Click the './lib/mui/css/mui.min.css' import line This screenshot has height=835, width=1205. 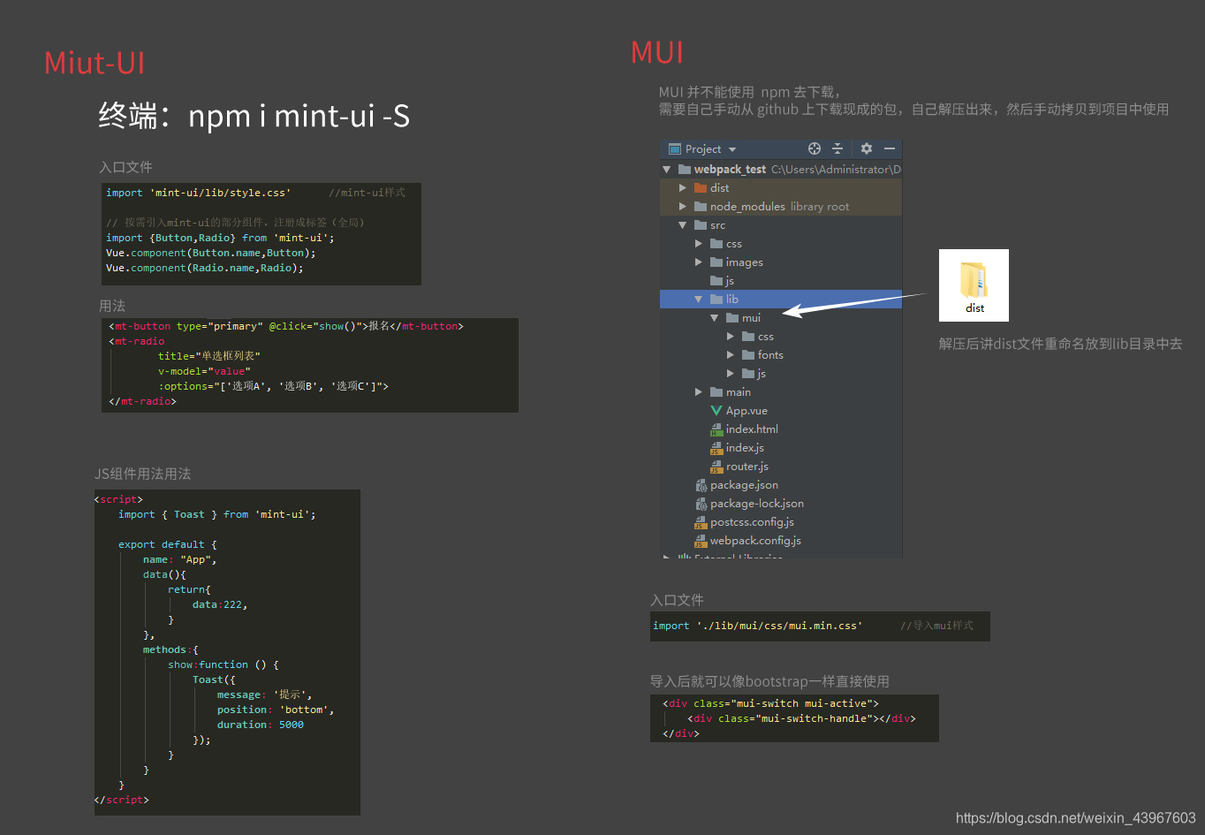pos(757,626)
